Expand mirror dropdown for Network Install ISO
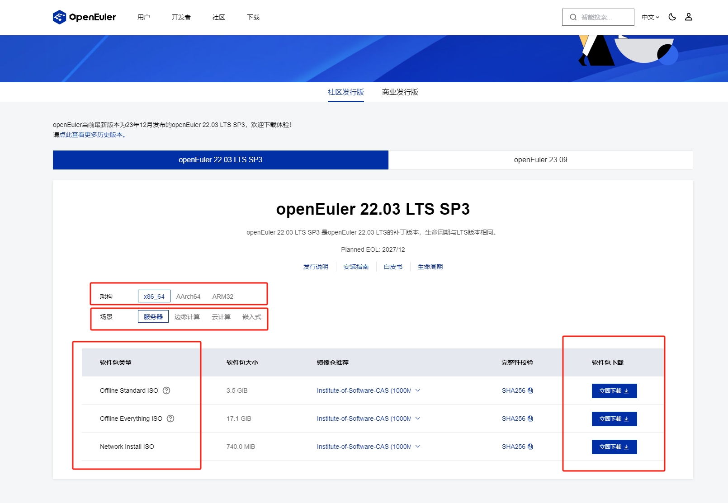728x503 pixels. (x=418, y=447)
